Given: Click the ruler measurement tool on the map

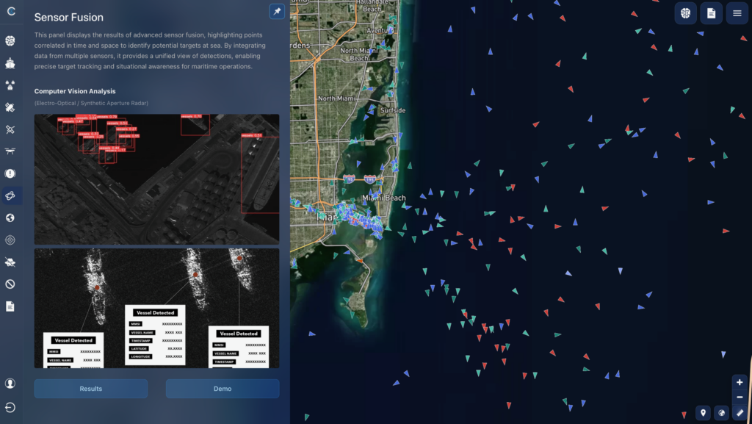Looking at the screenshot, I should (x=740, y=413).
